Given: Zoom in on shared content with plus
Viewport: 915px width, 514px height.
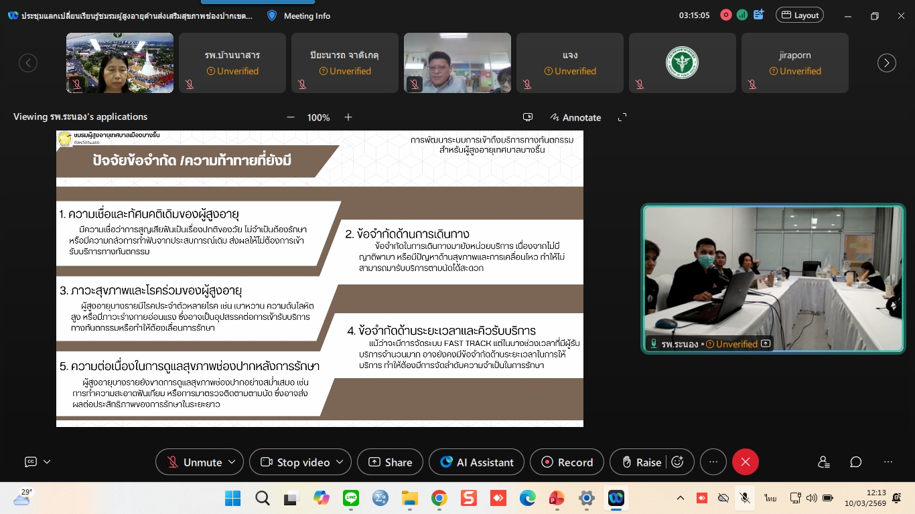Looking at the screenshot, I should pyautogui.click(x=348, y=117).
